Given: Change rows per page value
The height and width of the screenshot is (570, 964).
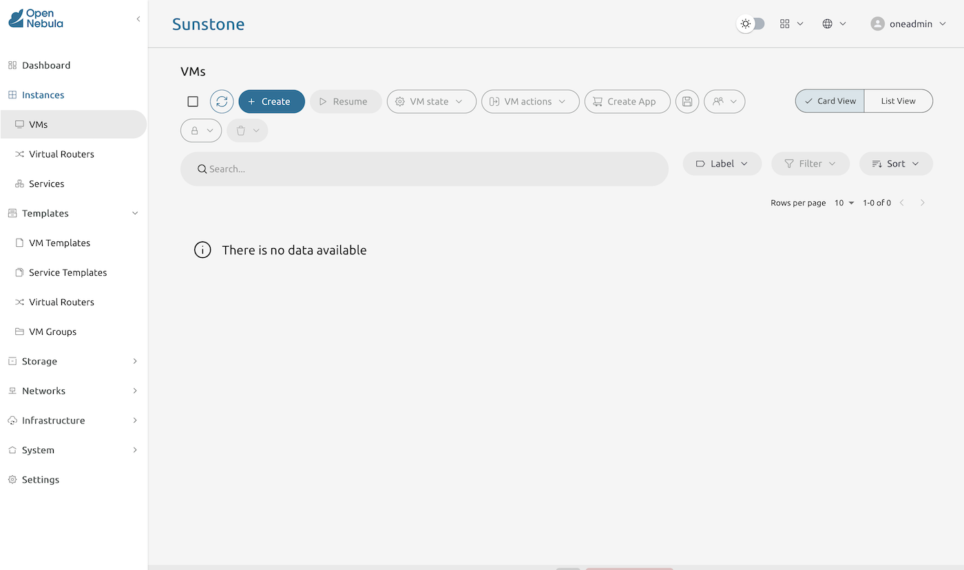Looking at the screenshot, I should (x=843, y=203).
